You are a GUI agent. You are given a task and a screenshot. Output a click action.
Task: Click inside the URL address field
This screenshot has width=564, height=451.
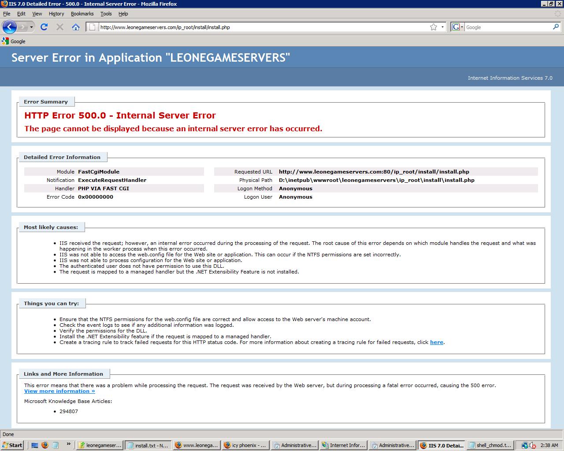click(260, 27)
